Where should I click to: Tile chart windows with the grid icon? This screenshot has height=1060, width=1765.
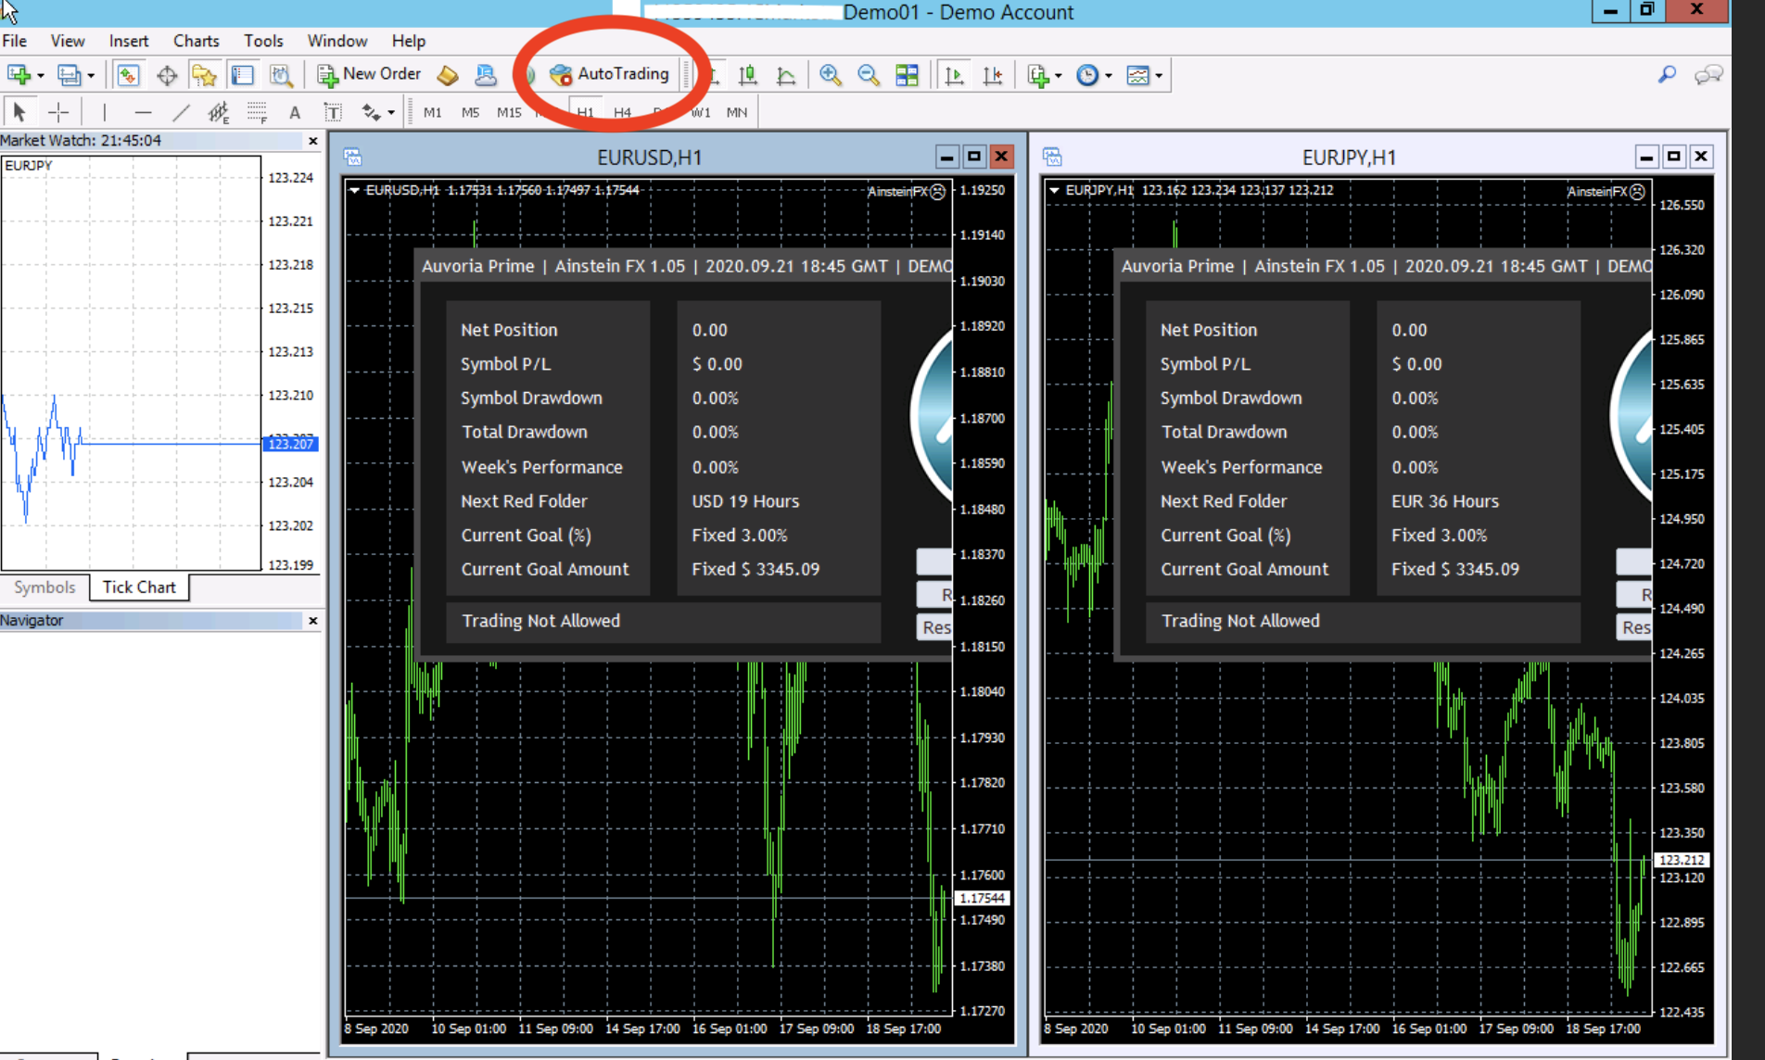907,75
